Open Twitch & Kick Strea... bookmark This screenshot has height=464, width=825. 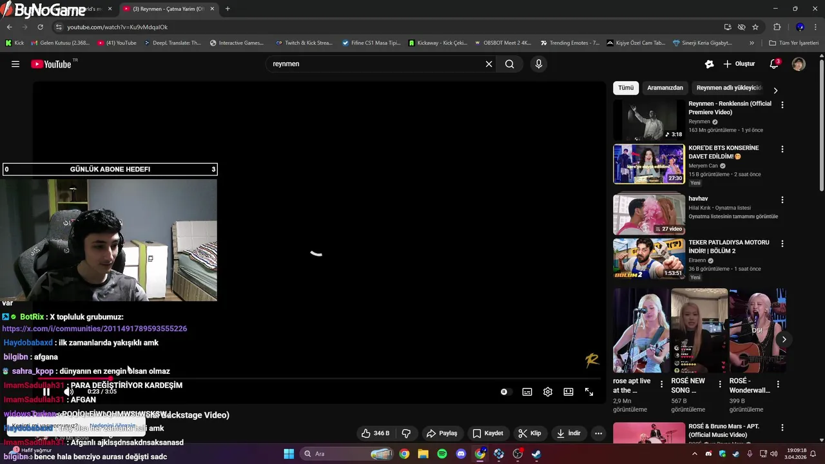[x=304, y=43]
